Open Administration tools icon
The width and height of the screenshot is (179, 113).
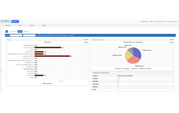click(x=158, y=21)
